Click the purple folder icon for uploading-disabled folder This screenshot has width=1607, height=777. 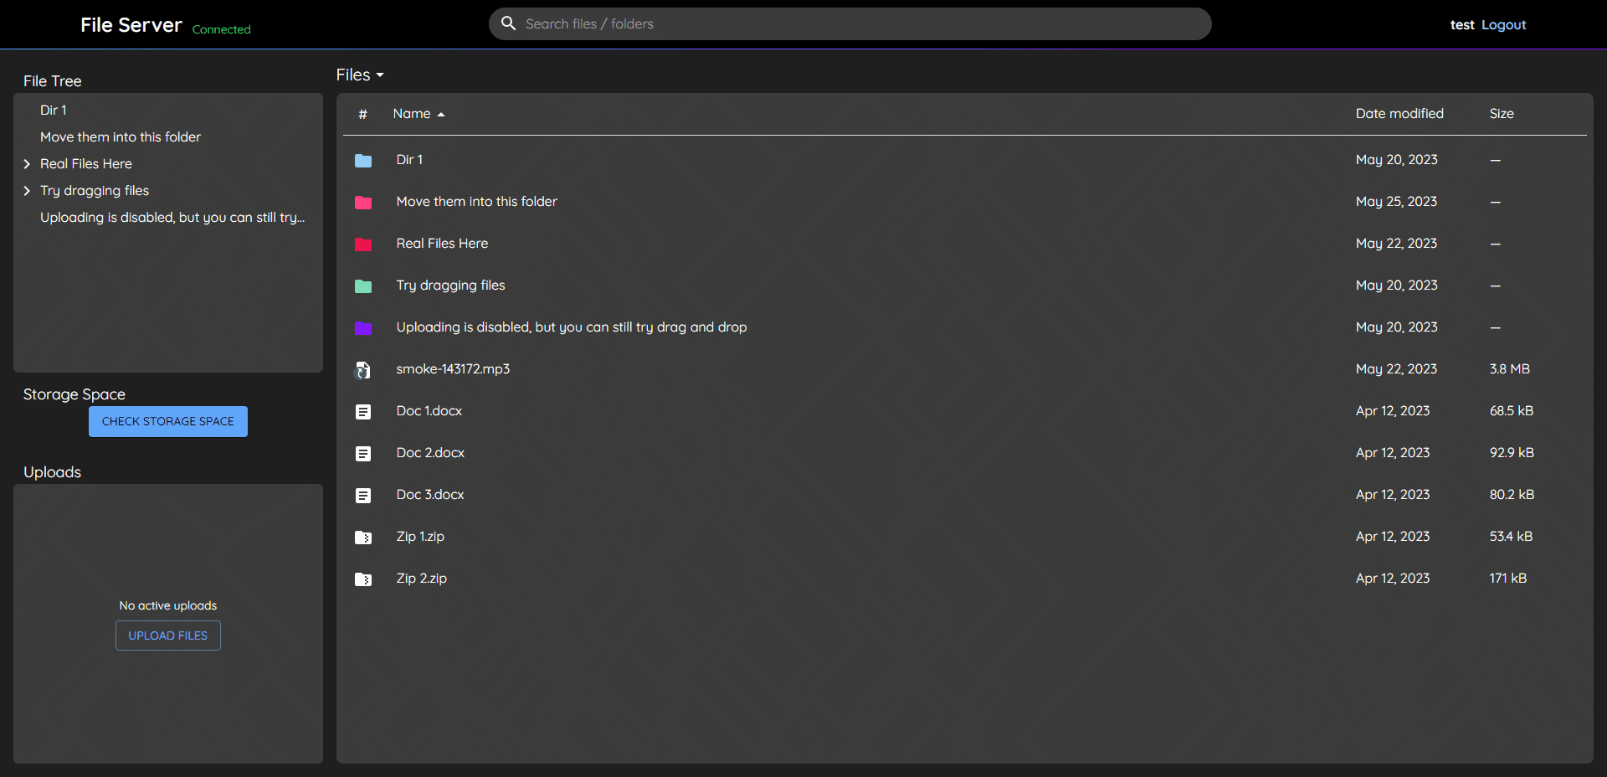[x=363, y=328]
